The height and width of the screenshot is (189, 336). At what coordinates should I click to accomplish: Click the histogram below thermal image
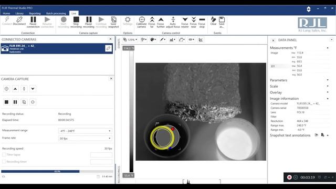[202, 182]
